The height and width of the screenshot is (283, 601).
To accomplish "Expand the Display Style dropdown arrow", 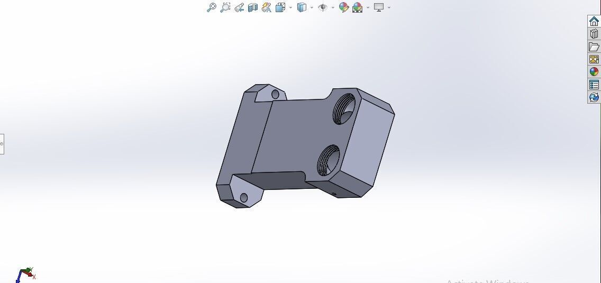I will [312, 7].
